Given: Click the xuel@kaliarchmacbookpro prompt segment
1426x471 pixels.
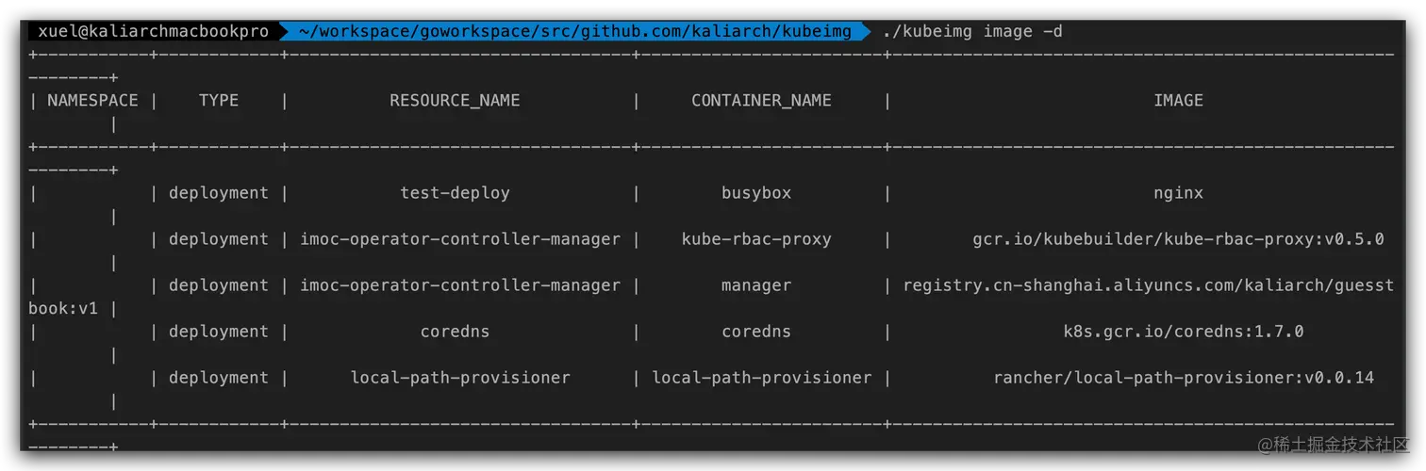Looking at the screenshot, I should click(x=153, y=31).
